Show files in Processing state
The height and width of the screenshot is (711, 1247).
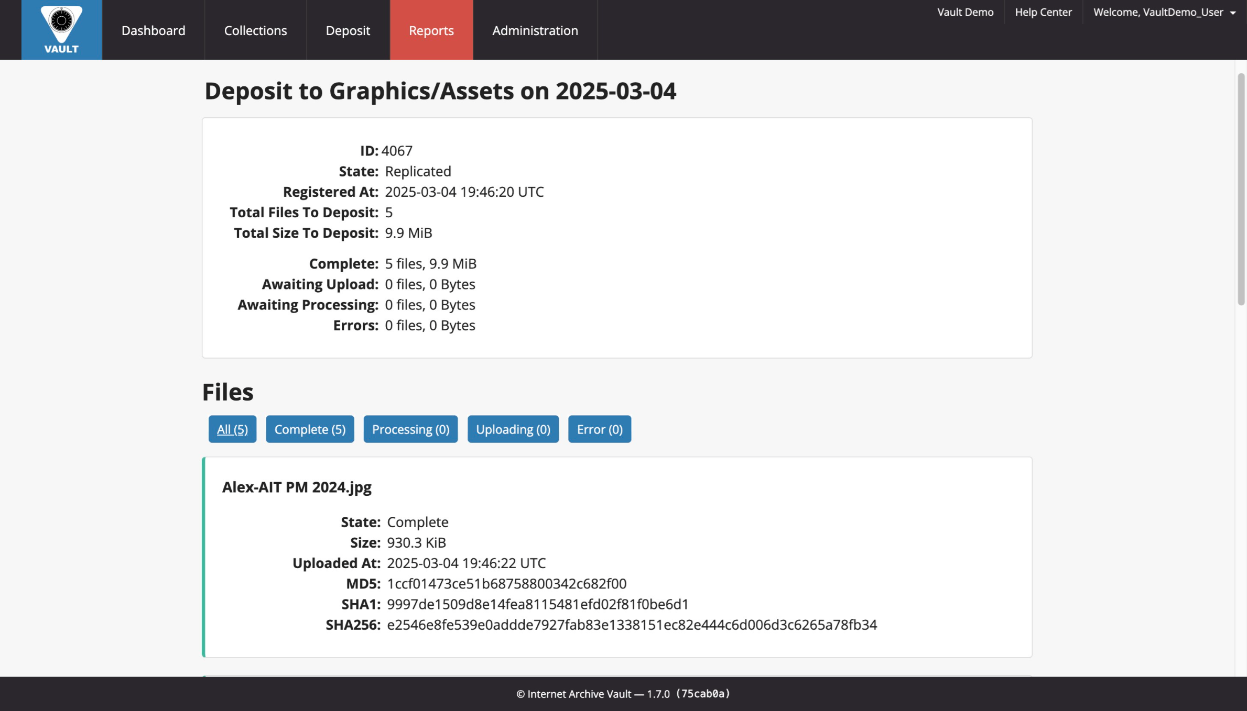[x=410, y=429]
